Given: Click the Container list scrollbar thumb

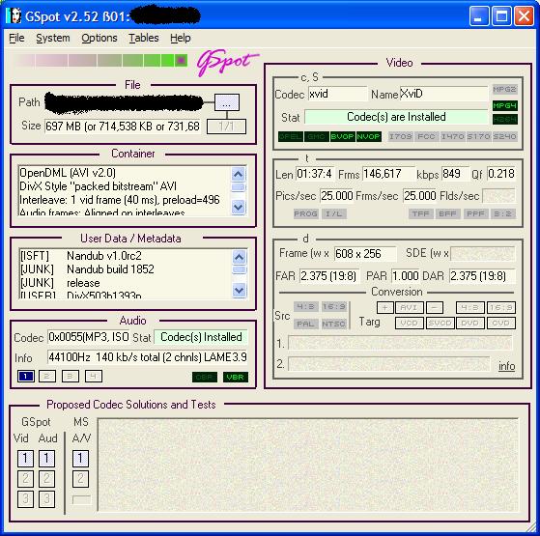Looking at the screenshot, I should [239, 187].
